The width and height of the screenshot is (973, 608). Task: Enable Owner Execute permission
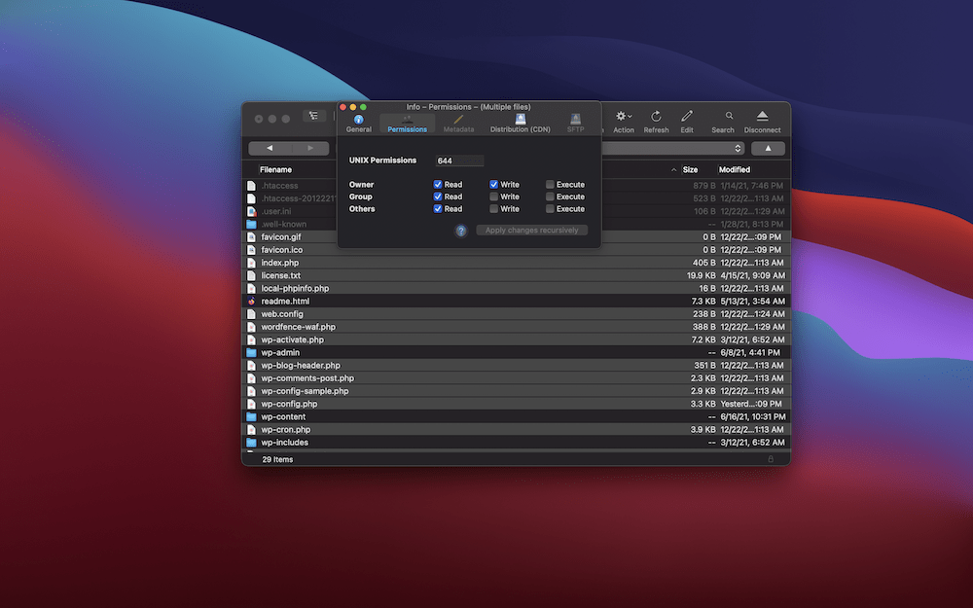click(550, 184)
